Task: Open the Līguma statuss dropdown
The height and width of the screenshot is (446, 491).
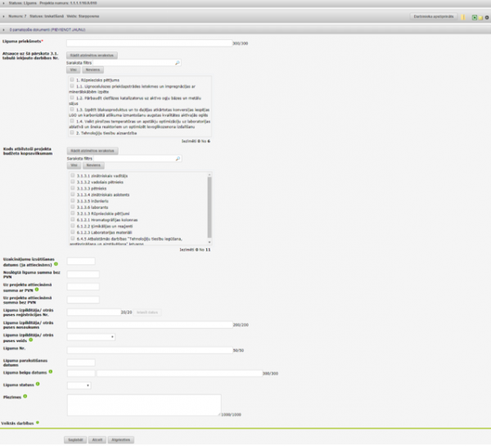Action: (x=79, y=385)
